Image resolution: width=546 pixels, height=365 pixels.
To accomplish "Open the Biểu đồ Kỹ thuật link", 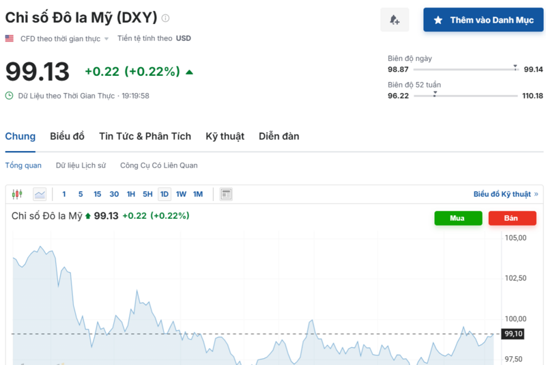I will (x=502, y=194).
